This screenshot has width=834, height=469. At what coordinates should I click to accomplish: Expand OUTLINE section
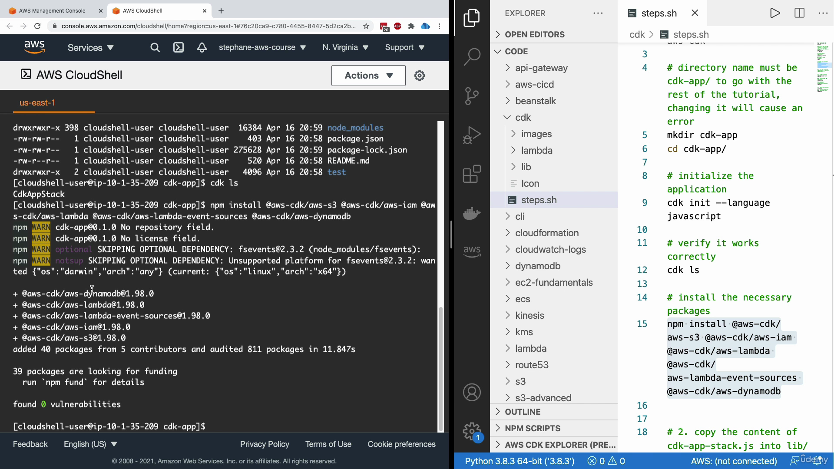tap(554, 412)
